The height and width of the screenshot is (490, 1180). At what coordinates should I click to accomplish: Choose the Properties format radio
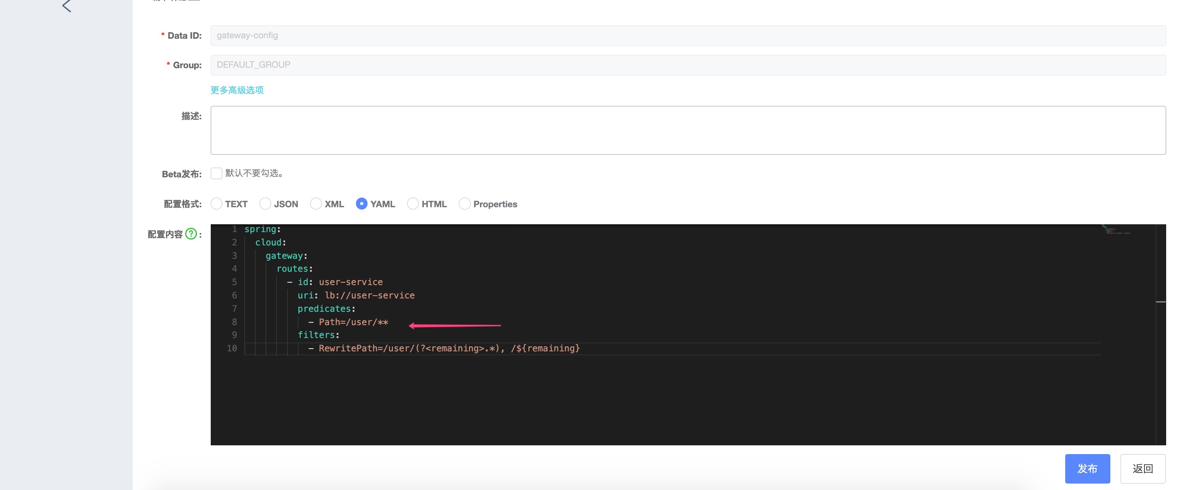[x=464, y=204]
